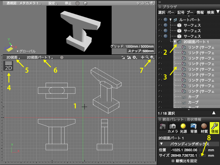Click the 停止 button in perspective view

point(68,3)
